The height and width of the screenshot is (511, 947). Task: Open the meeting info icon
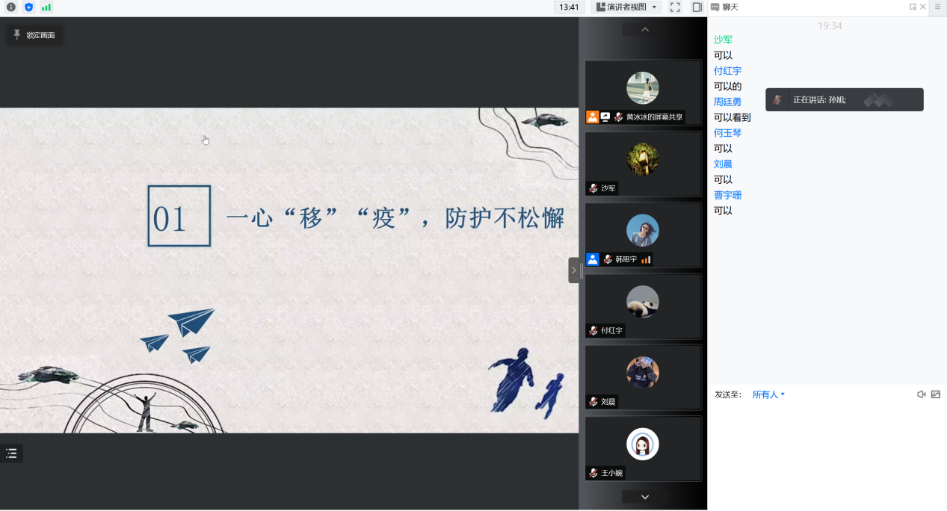11,7
